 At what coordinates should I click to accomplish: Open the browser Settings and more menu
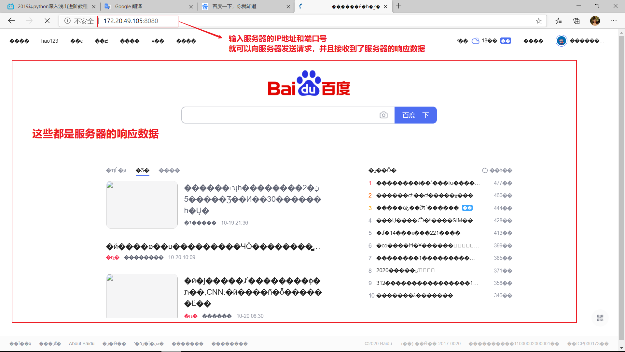[x=614, y=21]
